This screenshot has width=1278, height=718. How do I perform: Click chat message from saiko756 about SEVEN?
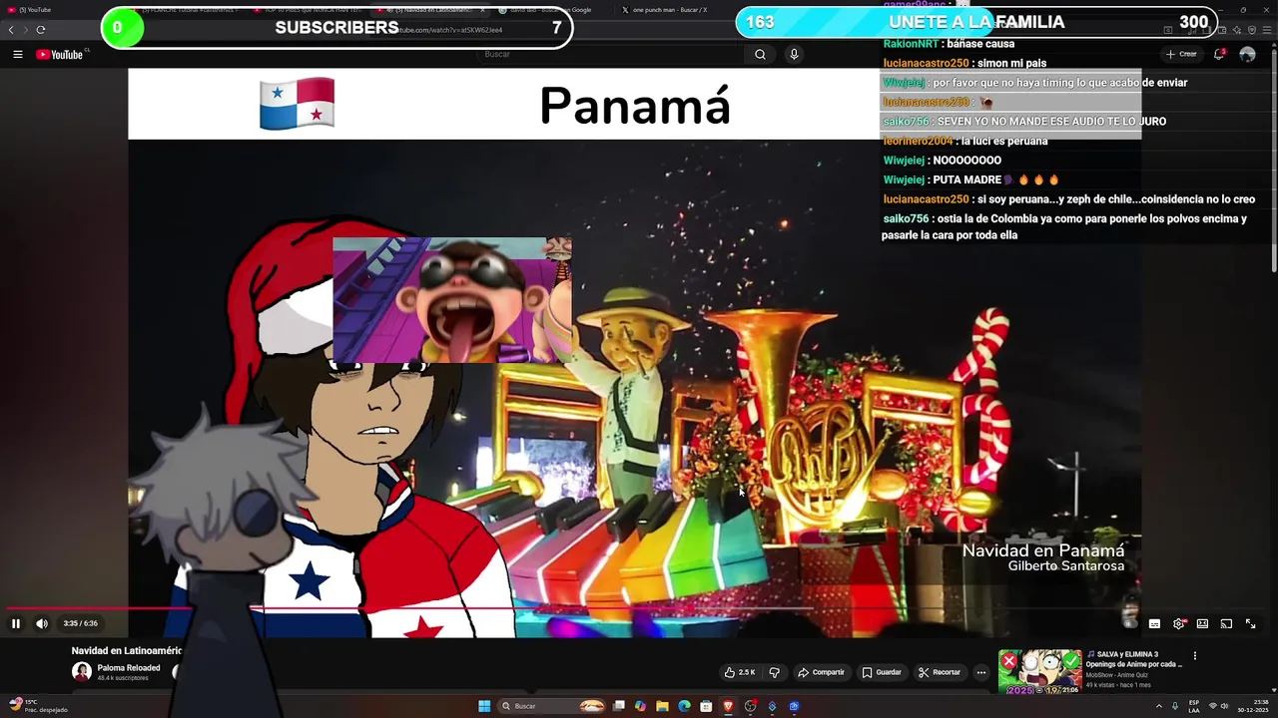1024,122
